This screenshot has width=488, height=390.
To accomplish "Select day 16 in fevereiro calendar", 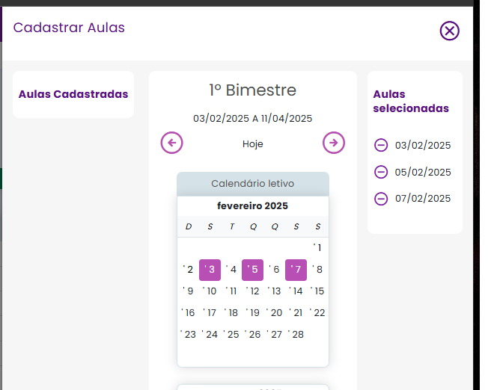I will pos(188,313).
